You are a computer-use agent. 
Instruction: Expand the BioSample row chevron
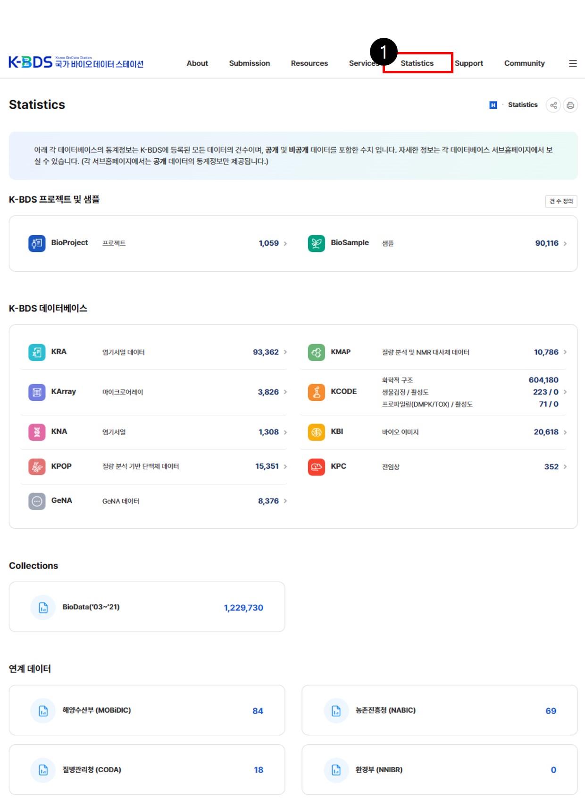(x=565, y=243)
